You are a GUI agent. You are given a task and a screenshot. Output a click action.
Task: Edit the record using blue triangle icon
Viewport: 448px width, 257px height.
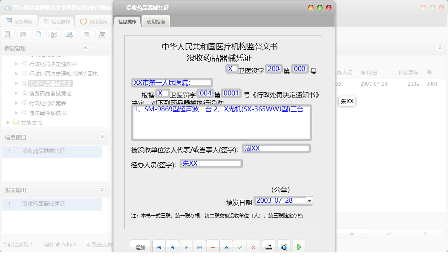[x=226, y=246]
